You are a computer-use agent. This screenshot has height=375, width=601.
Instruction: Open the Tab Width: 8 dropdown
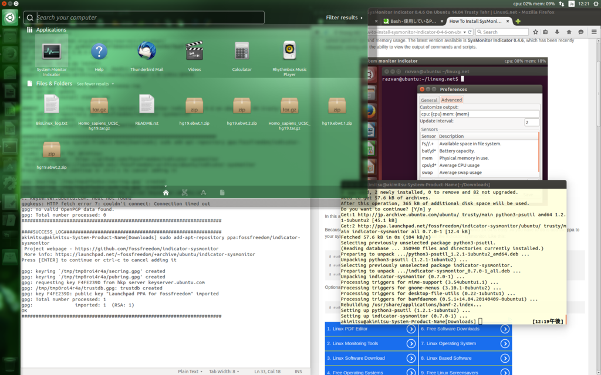[224, 371]
